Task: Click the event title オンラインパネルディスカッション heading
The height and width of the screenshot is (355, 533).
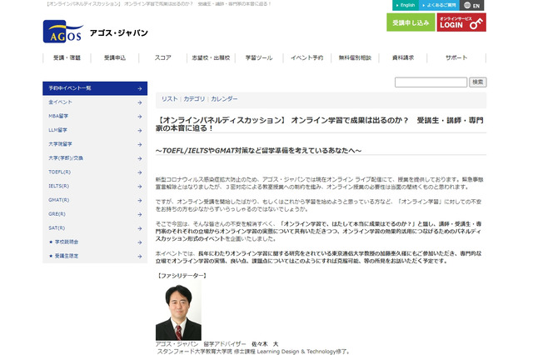Action: point(319,124)
